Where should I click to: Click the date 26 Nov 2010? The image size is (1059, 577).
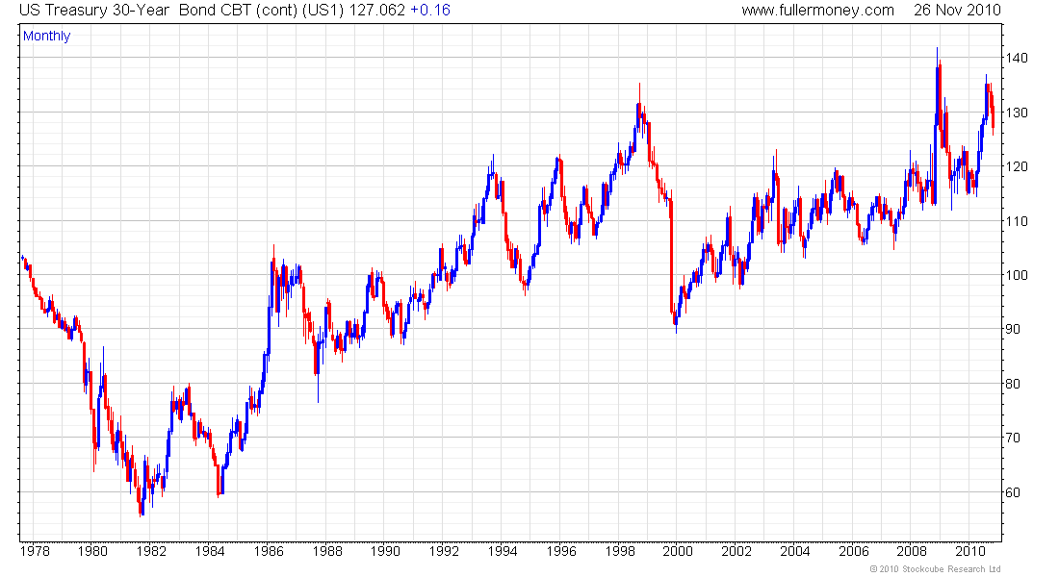point(957,11)
